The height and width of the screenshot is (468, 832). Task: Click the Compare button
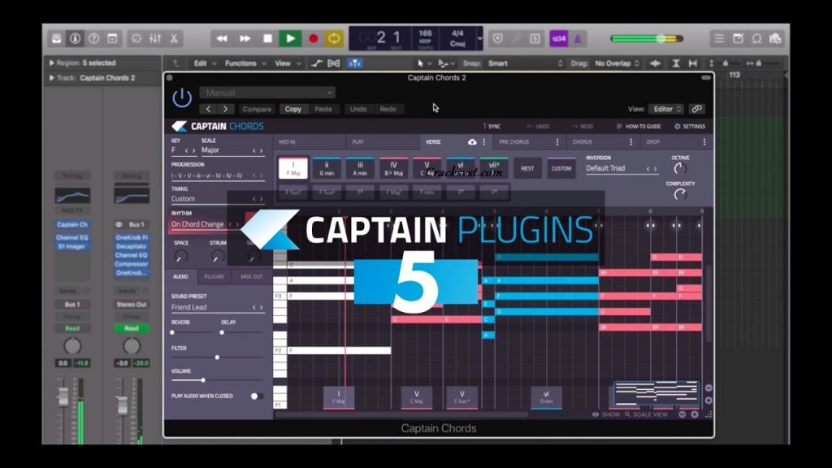point(257,109)
